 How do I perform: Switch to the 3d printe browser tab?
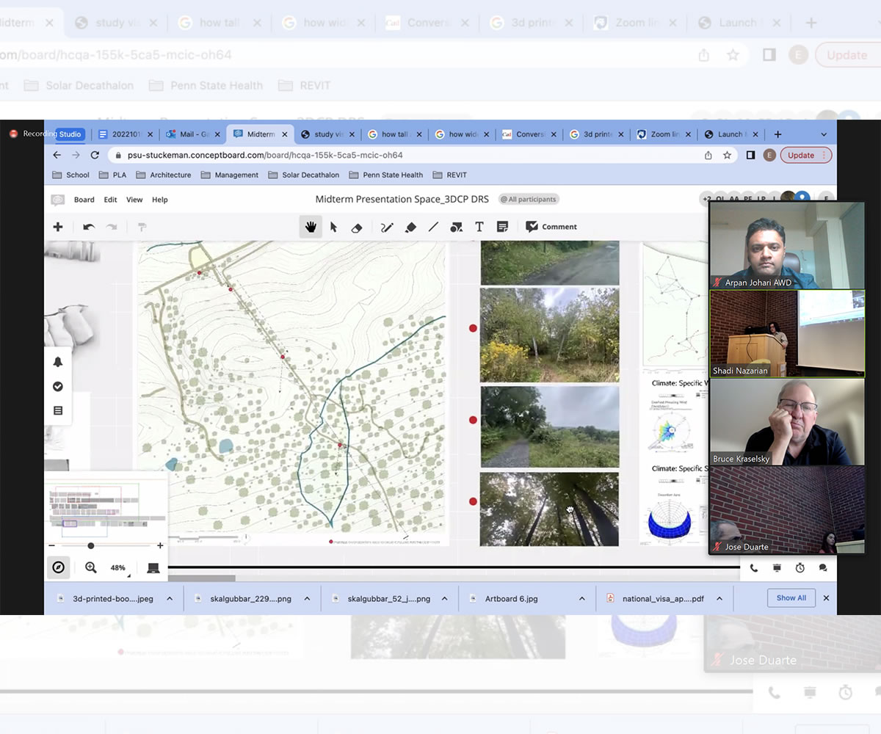coord(595,134)
